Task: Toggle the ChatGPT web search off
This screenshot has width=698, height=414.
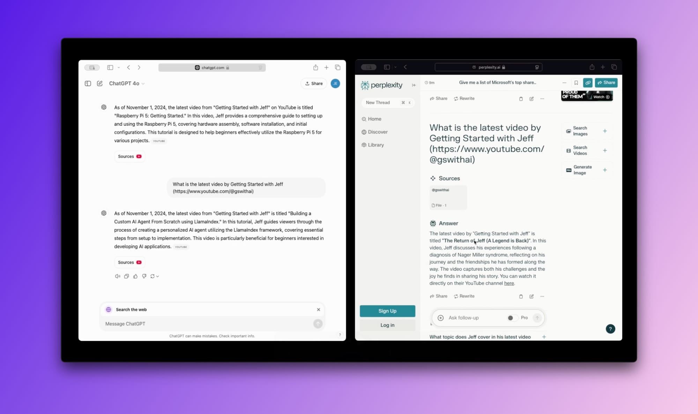Action: [x=319, y=310]
